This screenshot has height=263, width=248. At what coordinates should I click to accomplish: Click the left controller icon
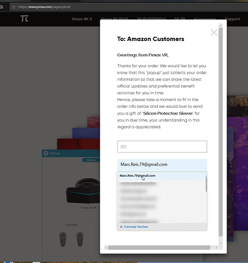click(63, 239)
